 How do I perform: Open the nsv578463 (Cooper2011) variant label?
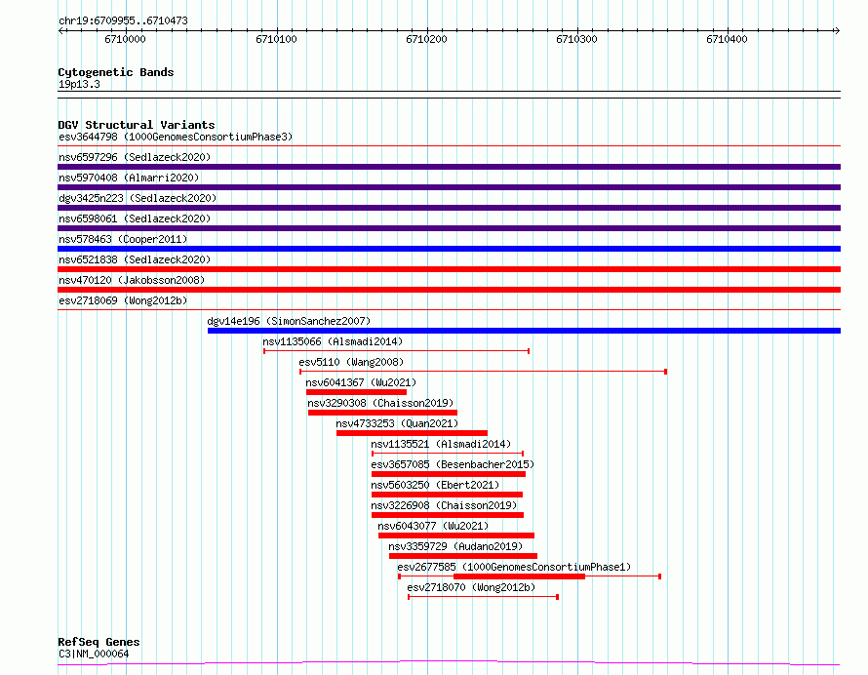(x=123, y=239)
